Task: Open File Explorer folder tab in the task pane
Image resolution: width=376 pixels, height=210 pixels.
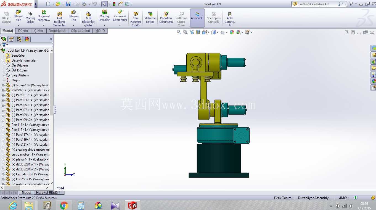Action: pos(374,68)
